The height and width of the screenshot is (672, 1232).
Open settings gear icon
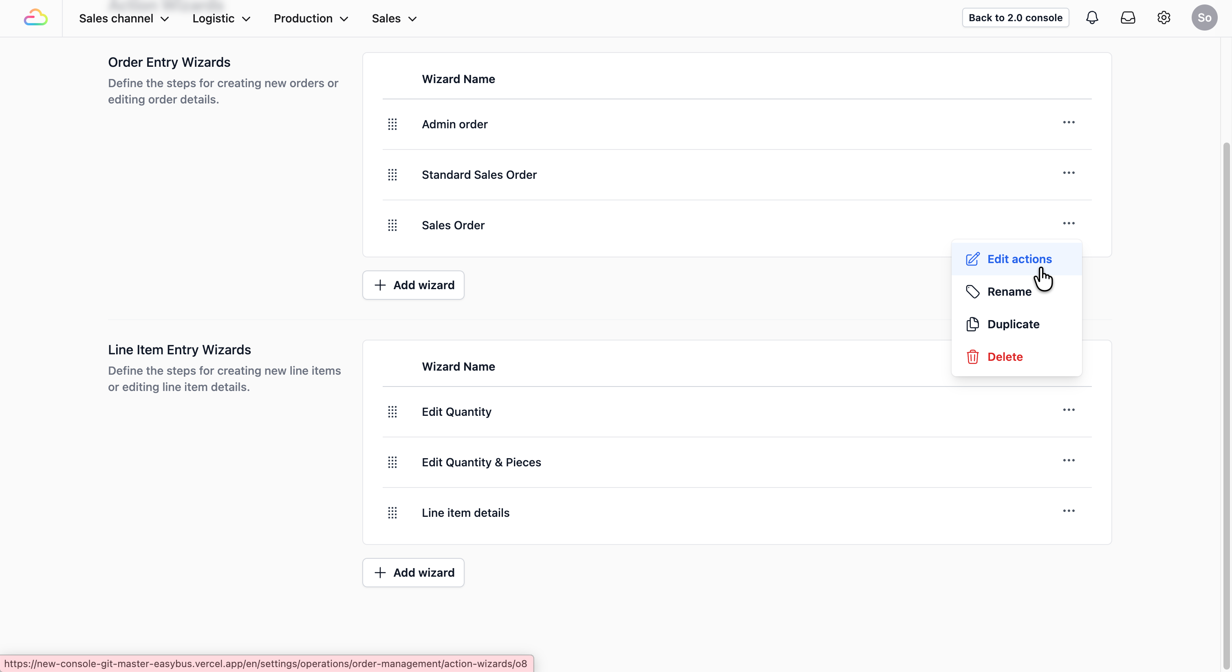1164,18
